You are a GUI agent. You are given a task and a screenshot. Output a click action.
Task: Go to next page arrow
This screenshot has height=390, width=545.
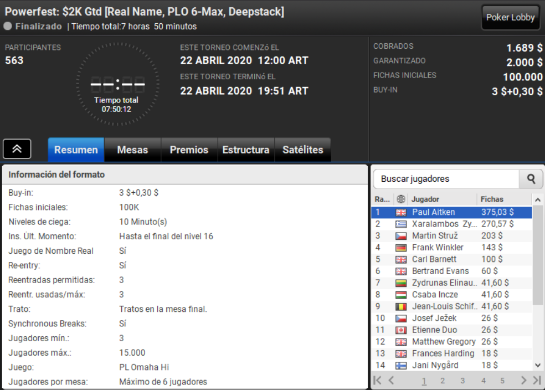pyautogui.click(x=523, y=380)
